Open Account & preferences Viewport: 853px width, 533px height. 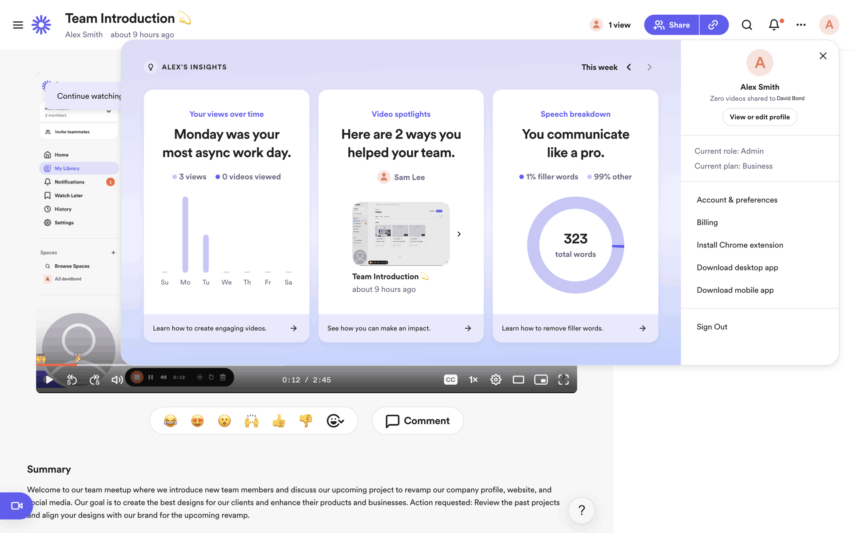pos(737,200)
